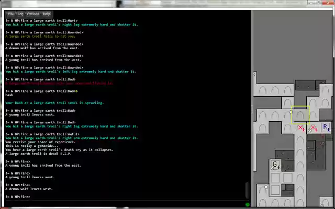Click the troll's death cry line
Image resolution: width=335 pixels, height=209 pixels.
59,150
